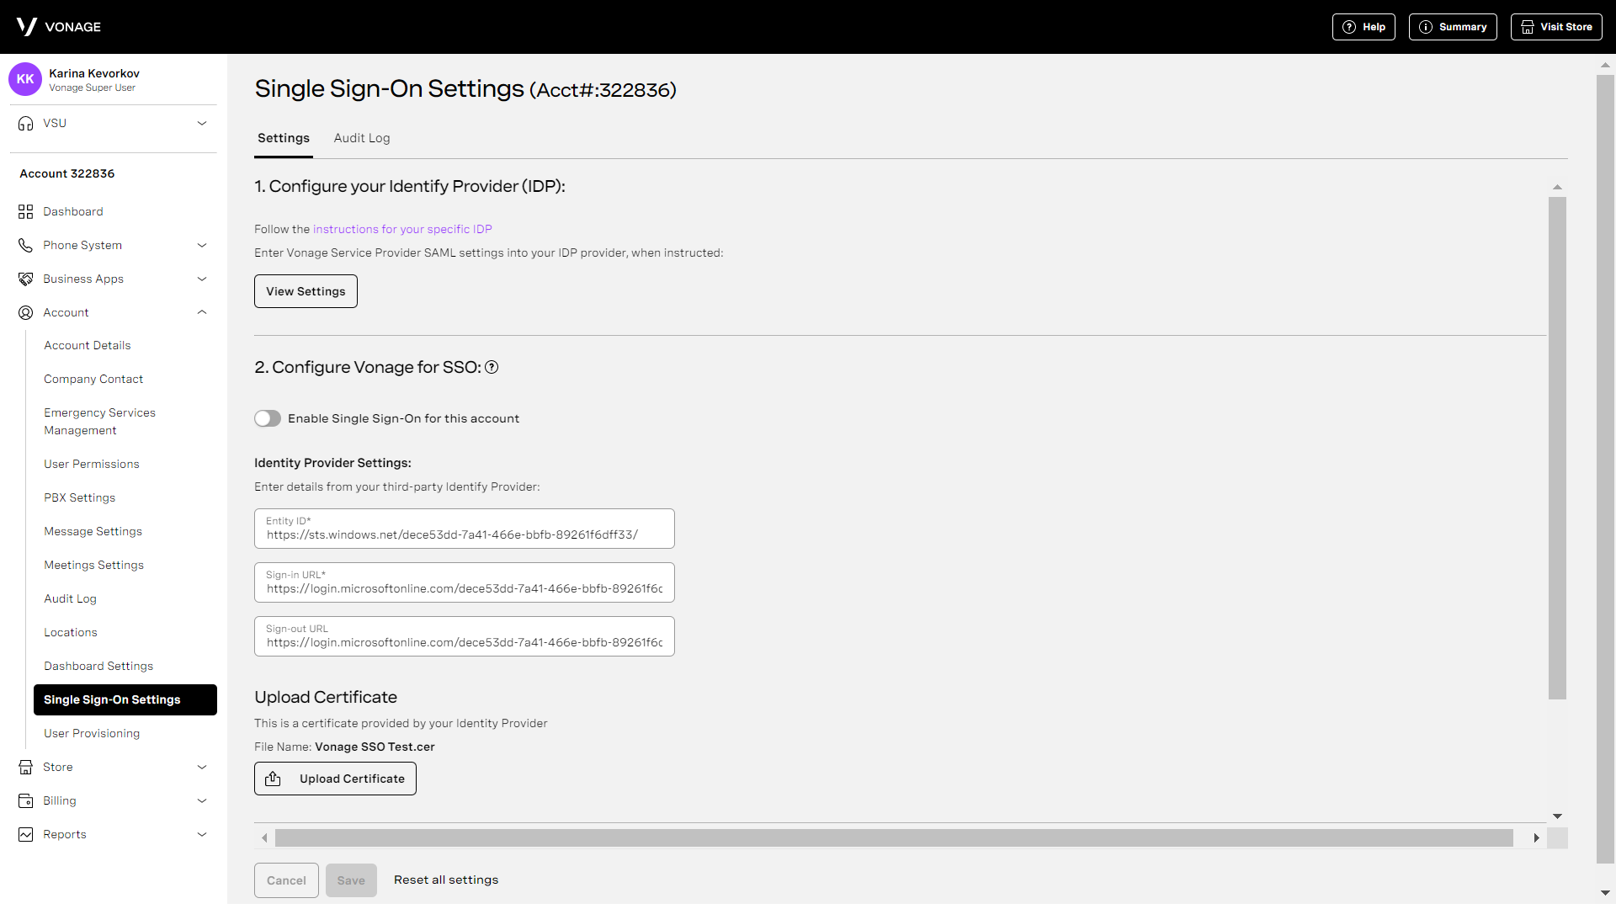Click the Reports chart icon in the sidebar
The width and height of the screenshot is (1616, 909).
pos(26,834)
